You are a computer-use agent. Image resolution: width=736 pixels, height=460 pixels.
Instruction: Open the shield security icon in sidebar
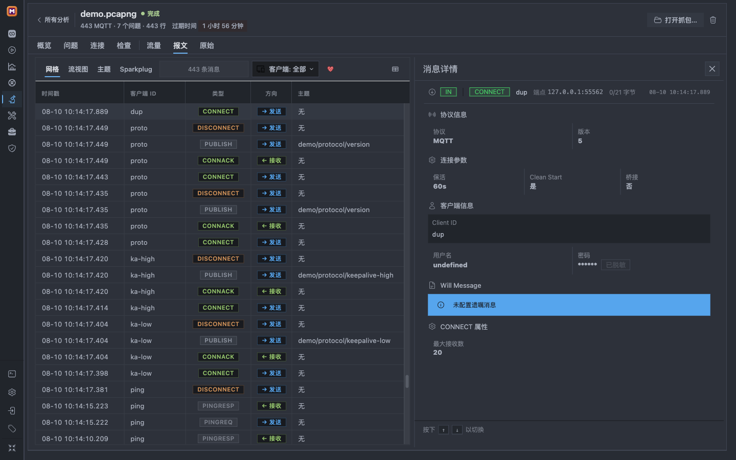pyautogui.click(x=12, y=148)
